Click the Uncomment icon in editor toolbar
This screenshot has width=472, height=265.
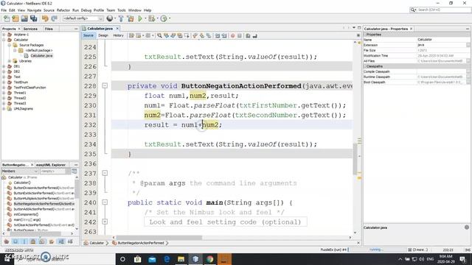254,36
